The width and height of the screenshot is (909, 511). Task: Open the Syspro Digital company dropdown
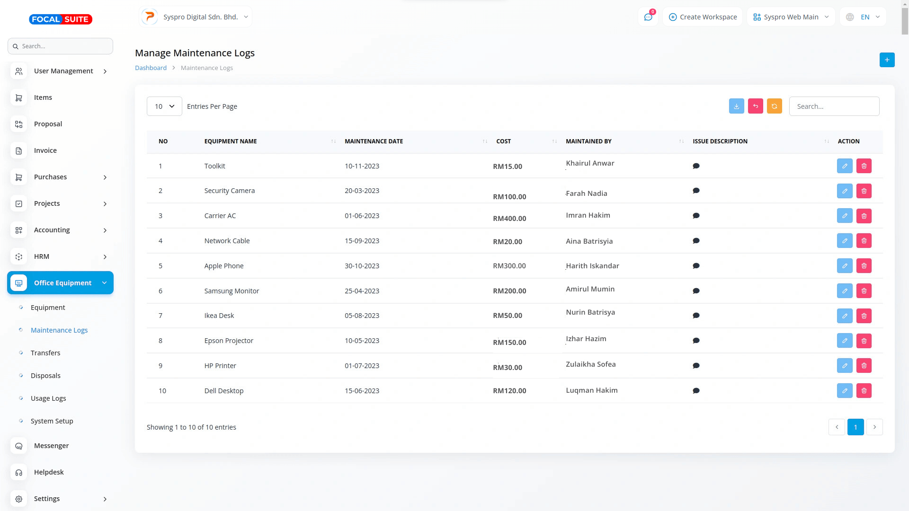196,17
